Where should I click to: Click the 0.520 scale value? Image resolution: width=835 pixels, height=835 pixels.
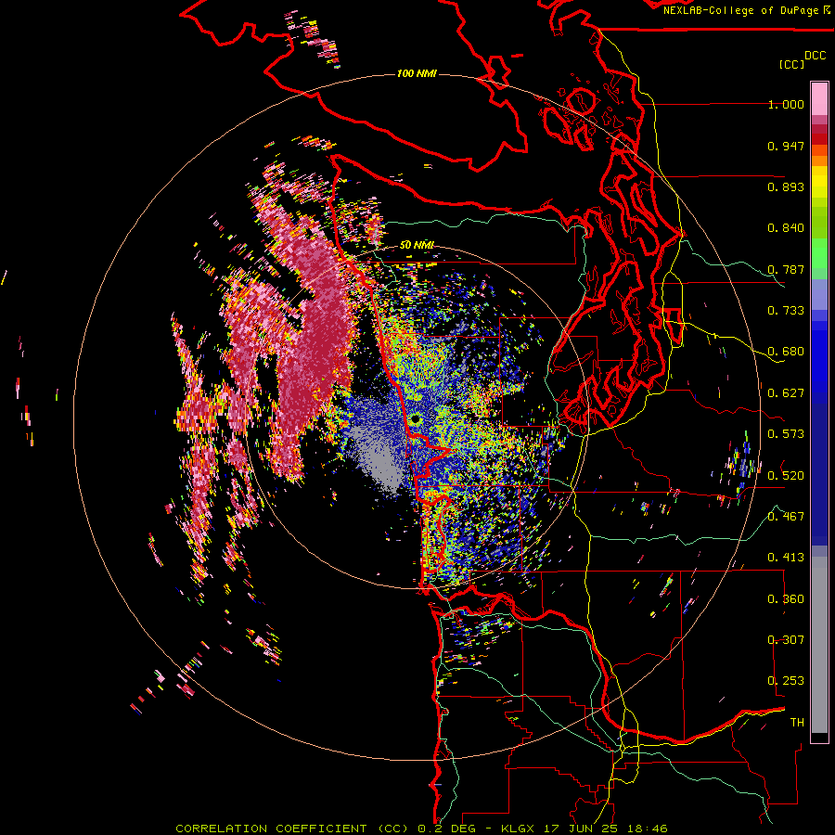point(786,476)
